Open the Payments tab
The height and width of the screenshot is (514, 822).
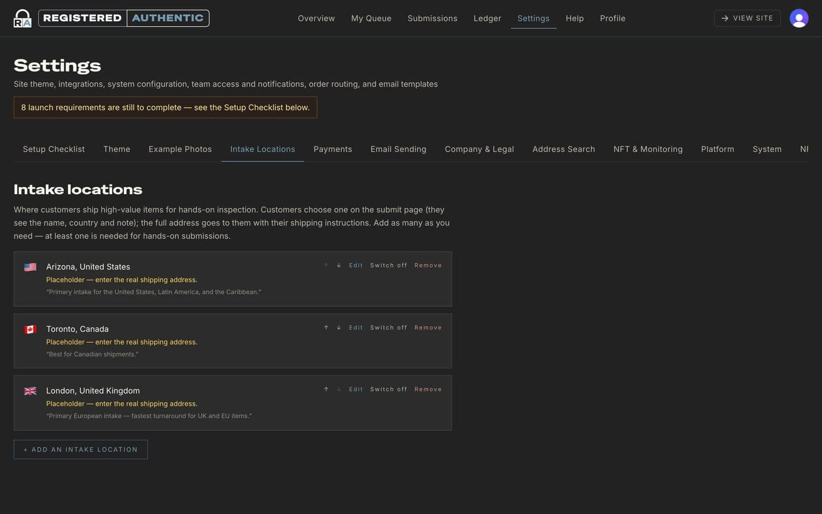coord(333,149)
